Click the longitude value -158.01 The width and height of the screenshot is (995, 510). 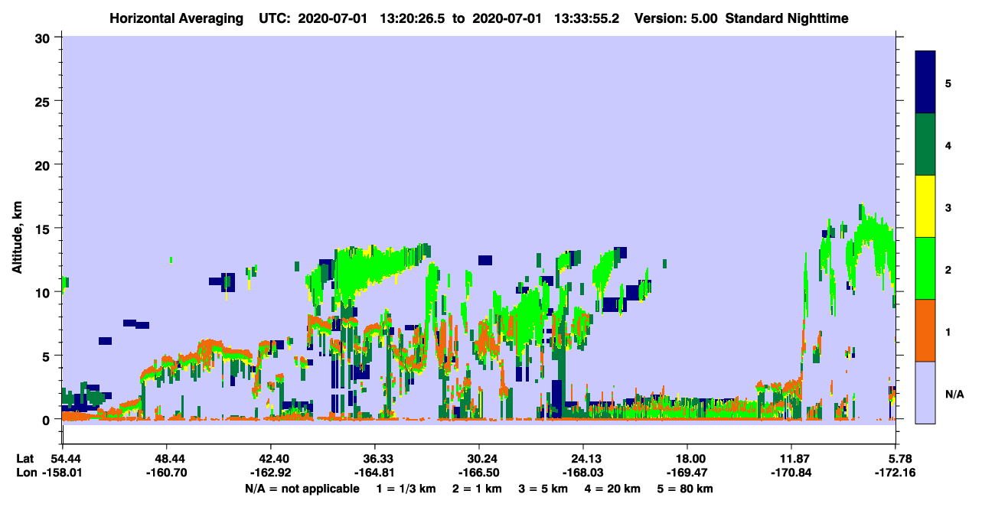(62, 473)
